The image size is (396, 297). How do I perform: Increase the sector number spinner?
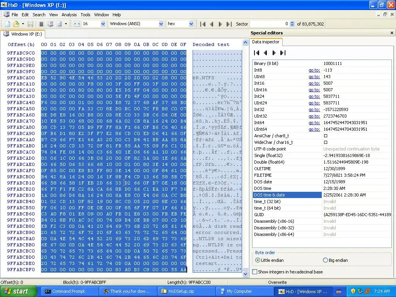click(x=292, y=22)
